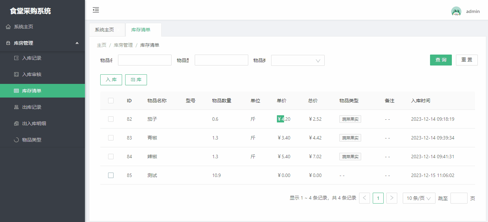Screen dimensions: 488x222
Task: Collapse the 库房管理 submenu arrow
Action: [77, 43]
